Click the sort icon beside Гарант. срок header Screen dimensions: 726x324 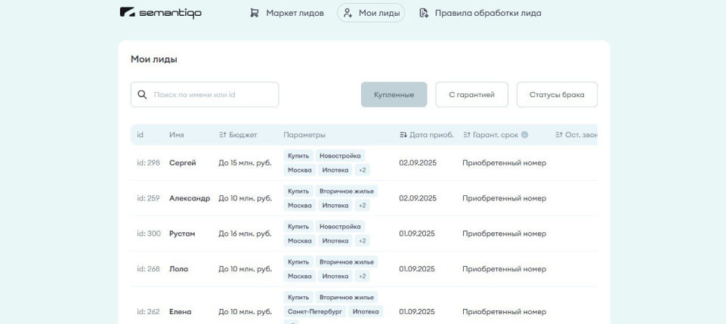(467, 135)
